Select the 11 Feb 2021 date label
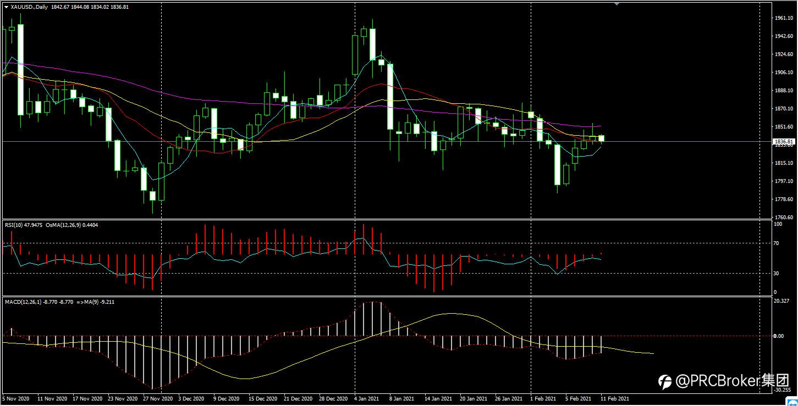798x406 pixels. [x=615, y=398]
